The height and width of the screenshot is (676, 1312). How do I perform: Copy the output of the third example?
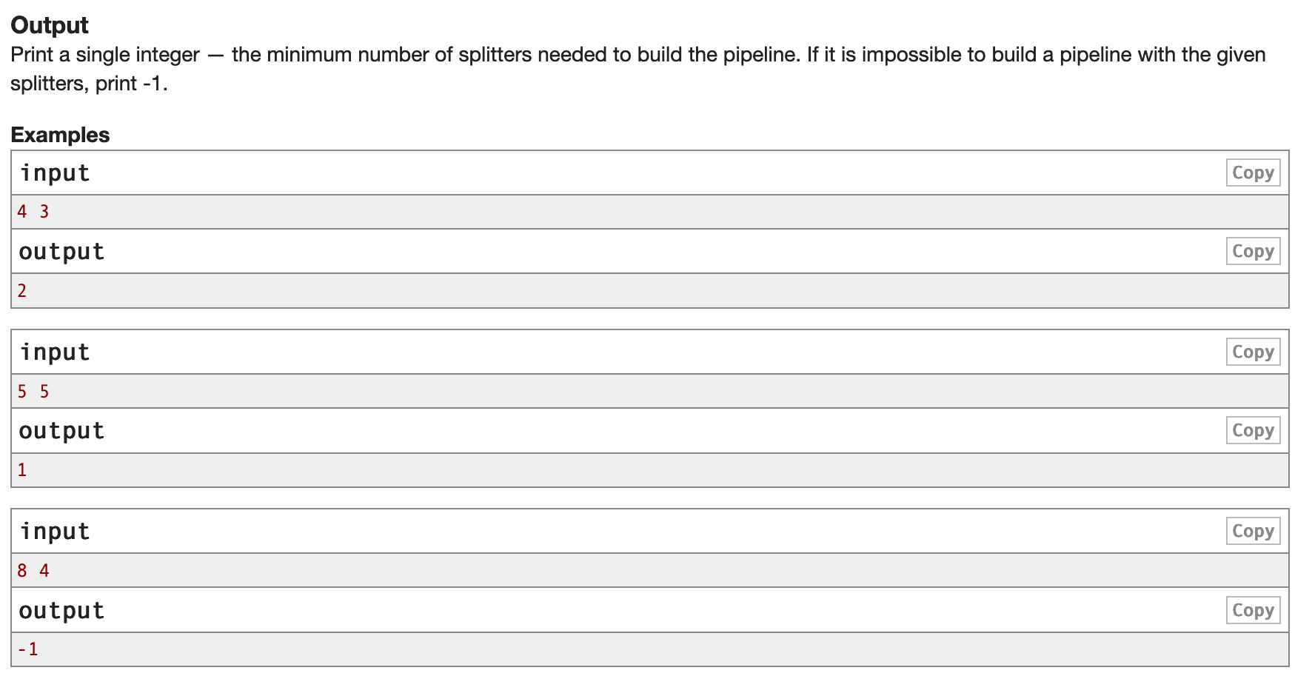1253,609
